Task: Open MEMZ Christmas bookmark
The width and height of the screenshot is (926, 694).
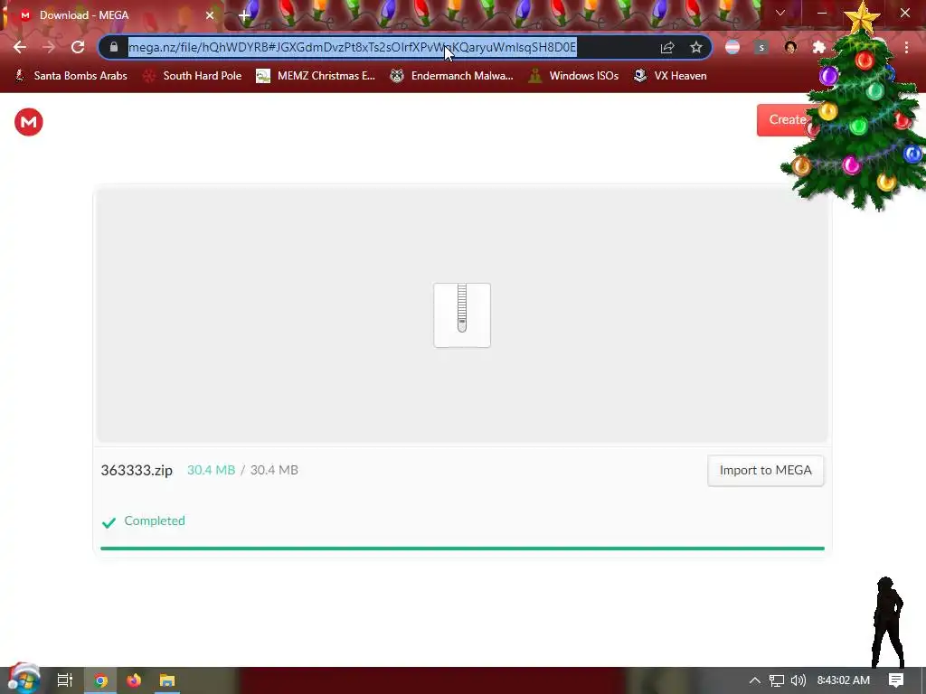Action: pos(316,76)
